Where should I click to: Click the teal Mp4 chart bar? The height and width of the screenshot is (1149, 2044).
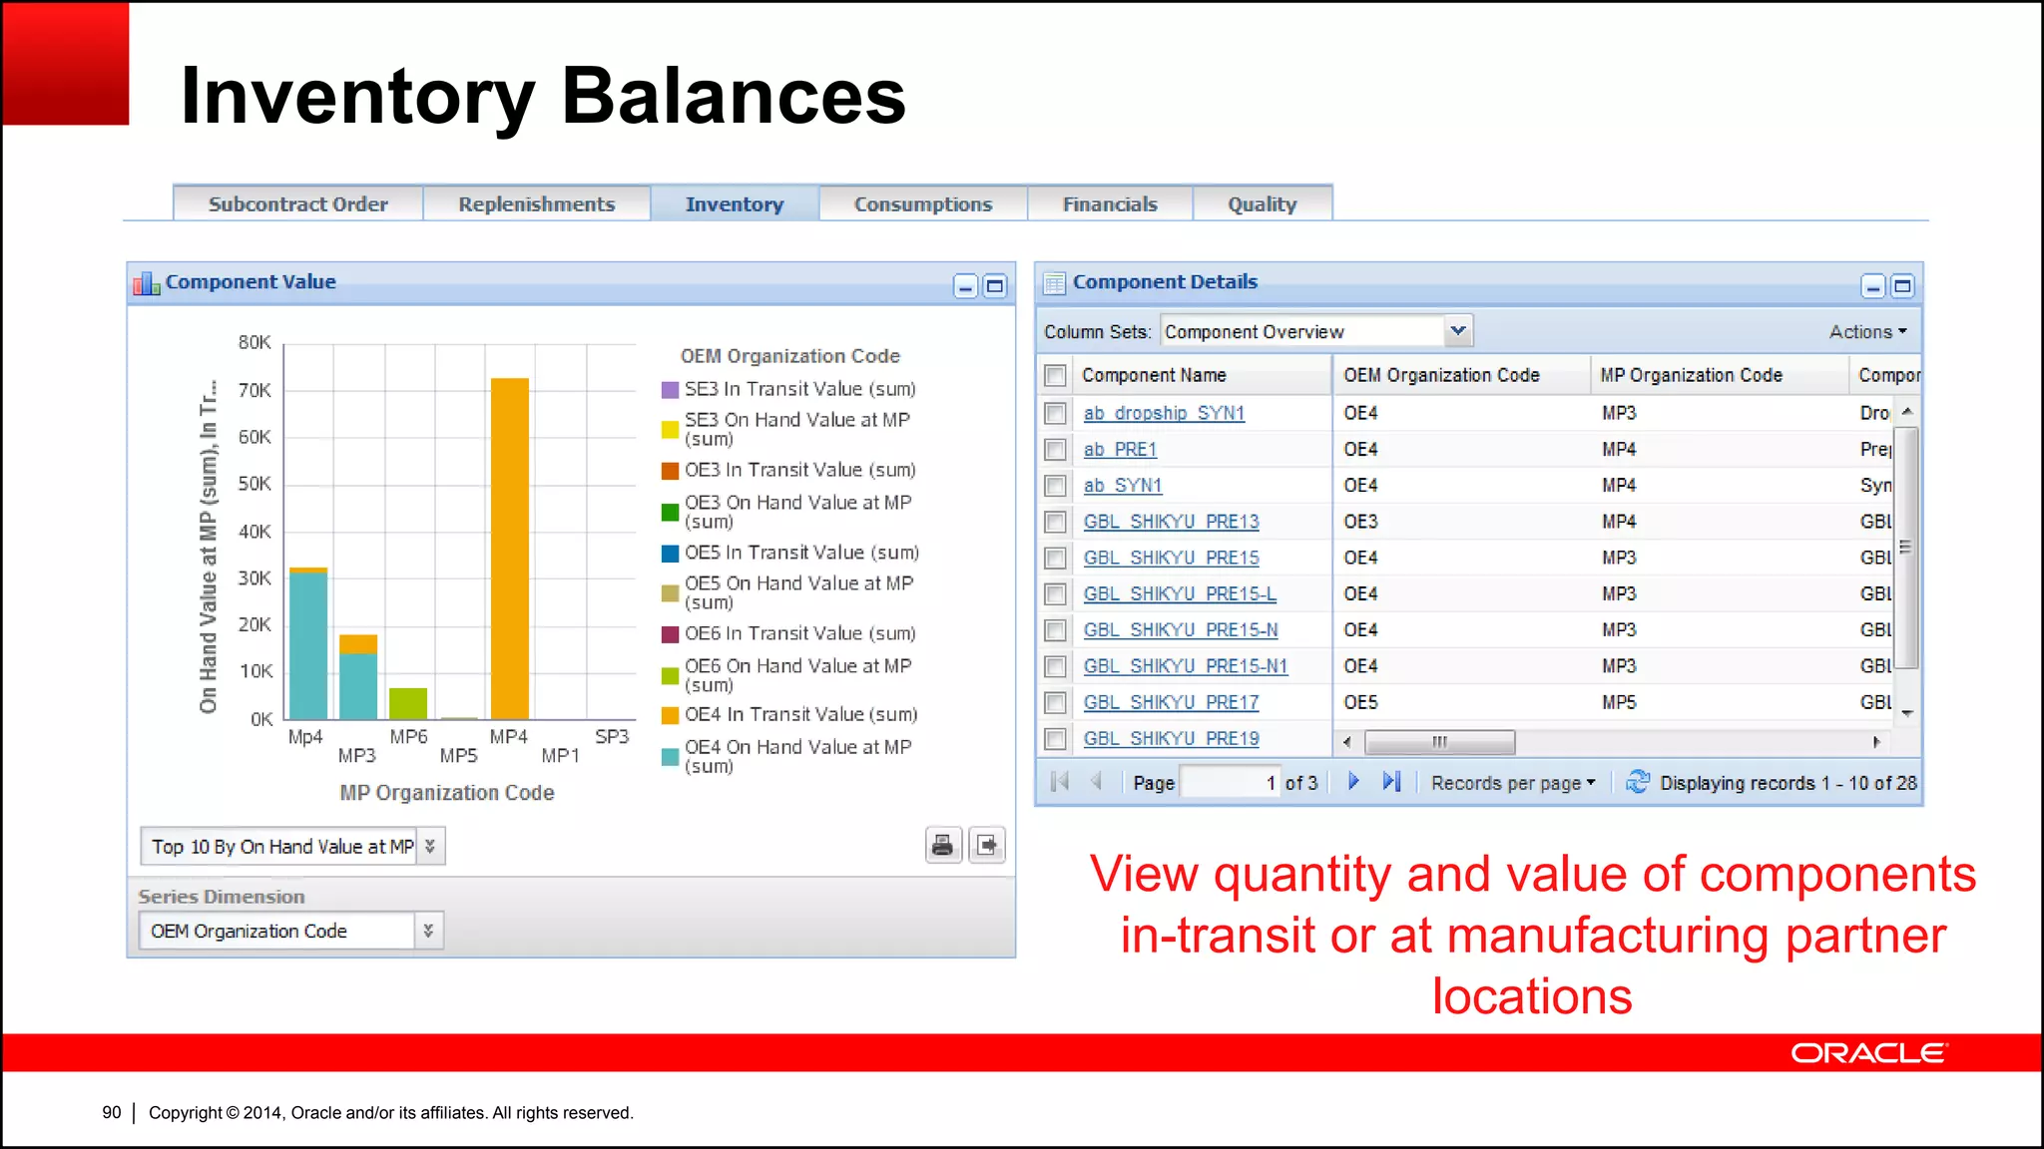click(x=308, y=646)
